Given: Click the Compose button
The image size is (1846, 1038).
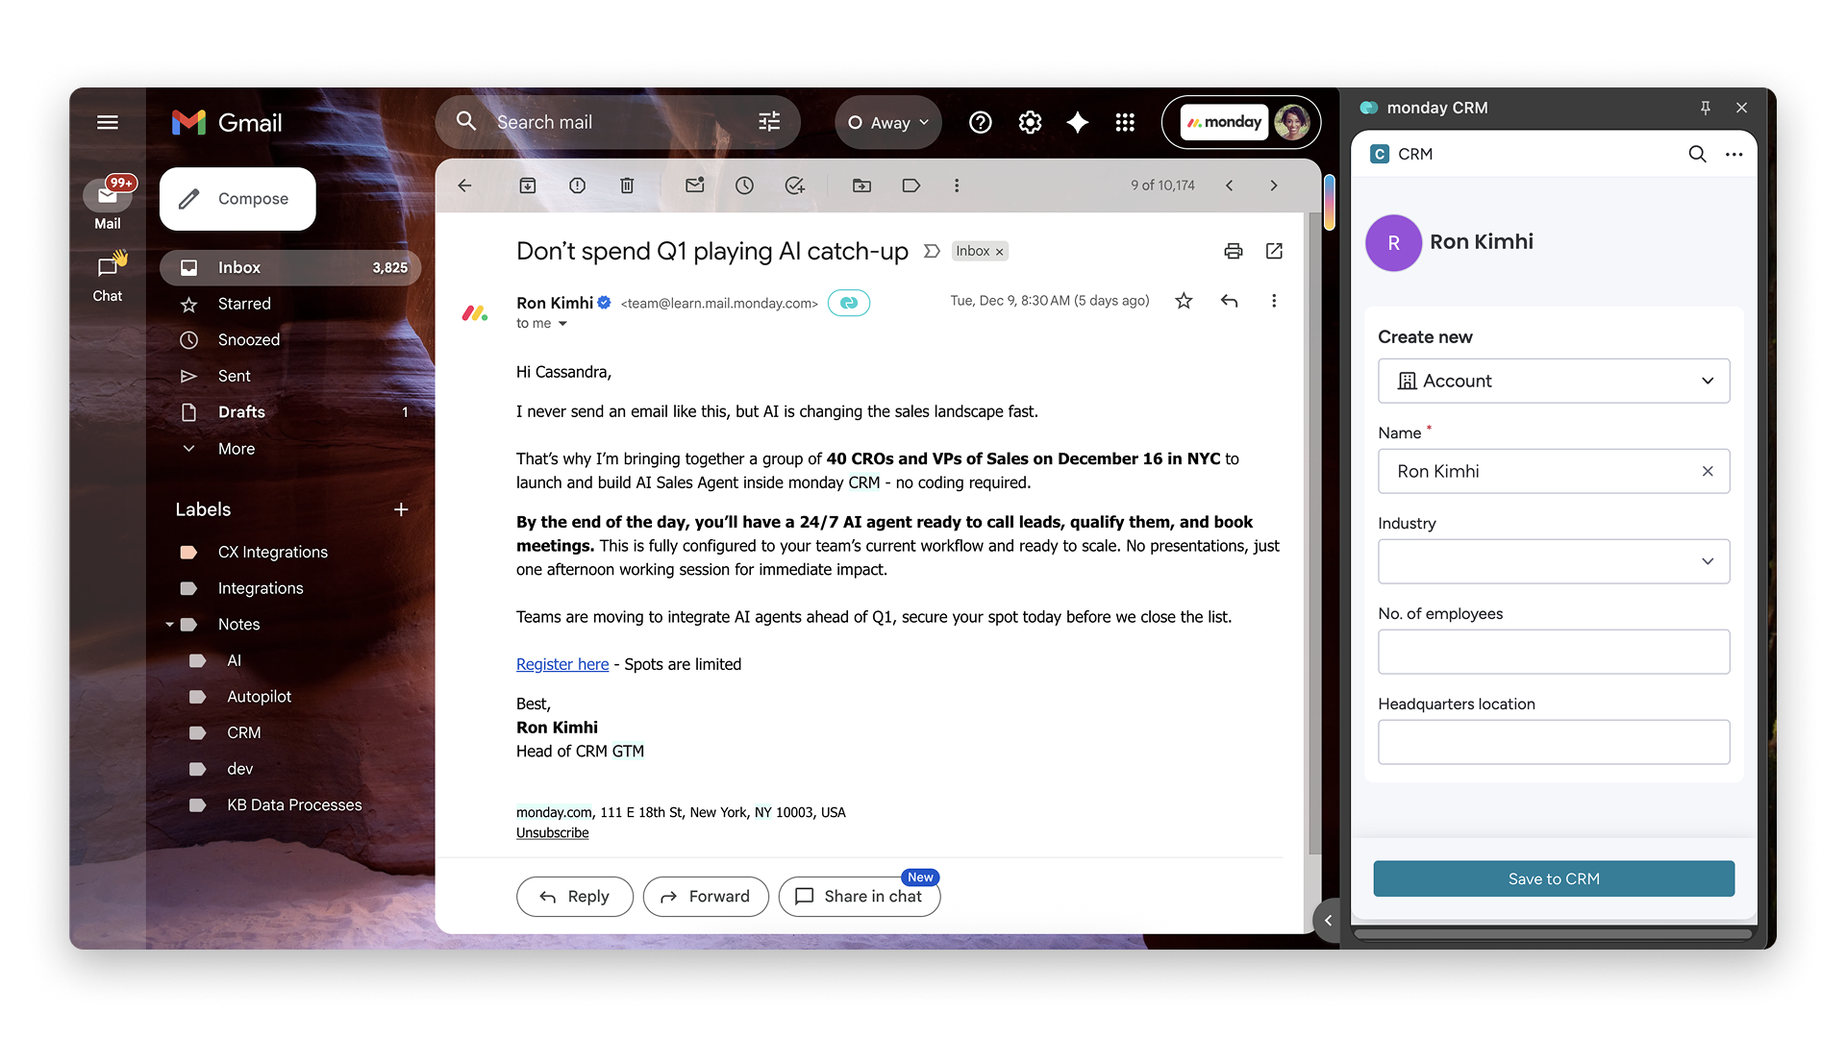Looking at the screenshot, I should point(237,199).
